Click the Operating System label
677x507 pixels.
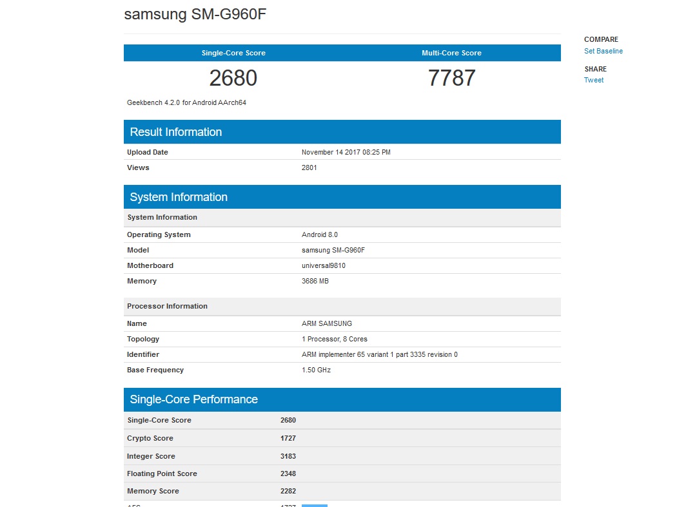pyautogui.click(x=159, y=234)
